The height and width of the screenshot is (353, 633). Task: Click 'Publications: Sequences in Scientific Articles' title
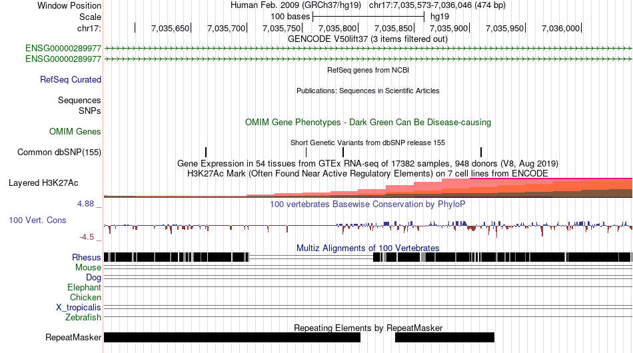click(368, 91)
